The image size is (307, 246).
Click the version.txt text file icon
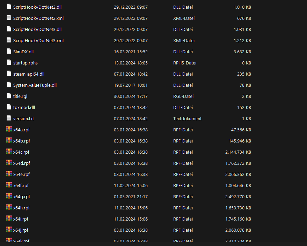(x=9, y=118)
